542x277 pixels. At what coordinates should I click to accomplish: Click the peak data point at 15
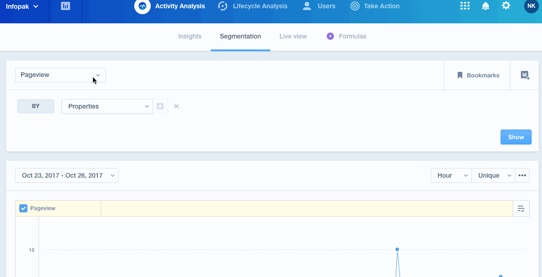pyautogui.click(x=397, y=250)
